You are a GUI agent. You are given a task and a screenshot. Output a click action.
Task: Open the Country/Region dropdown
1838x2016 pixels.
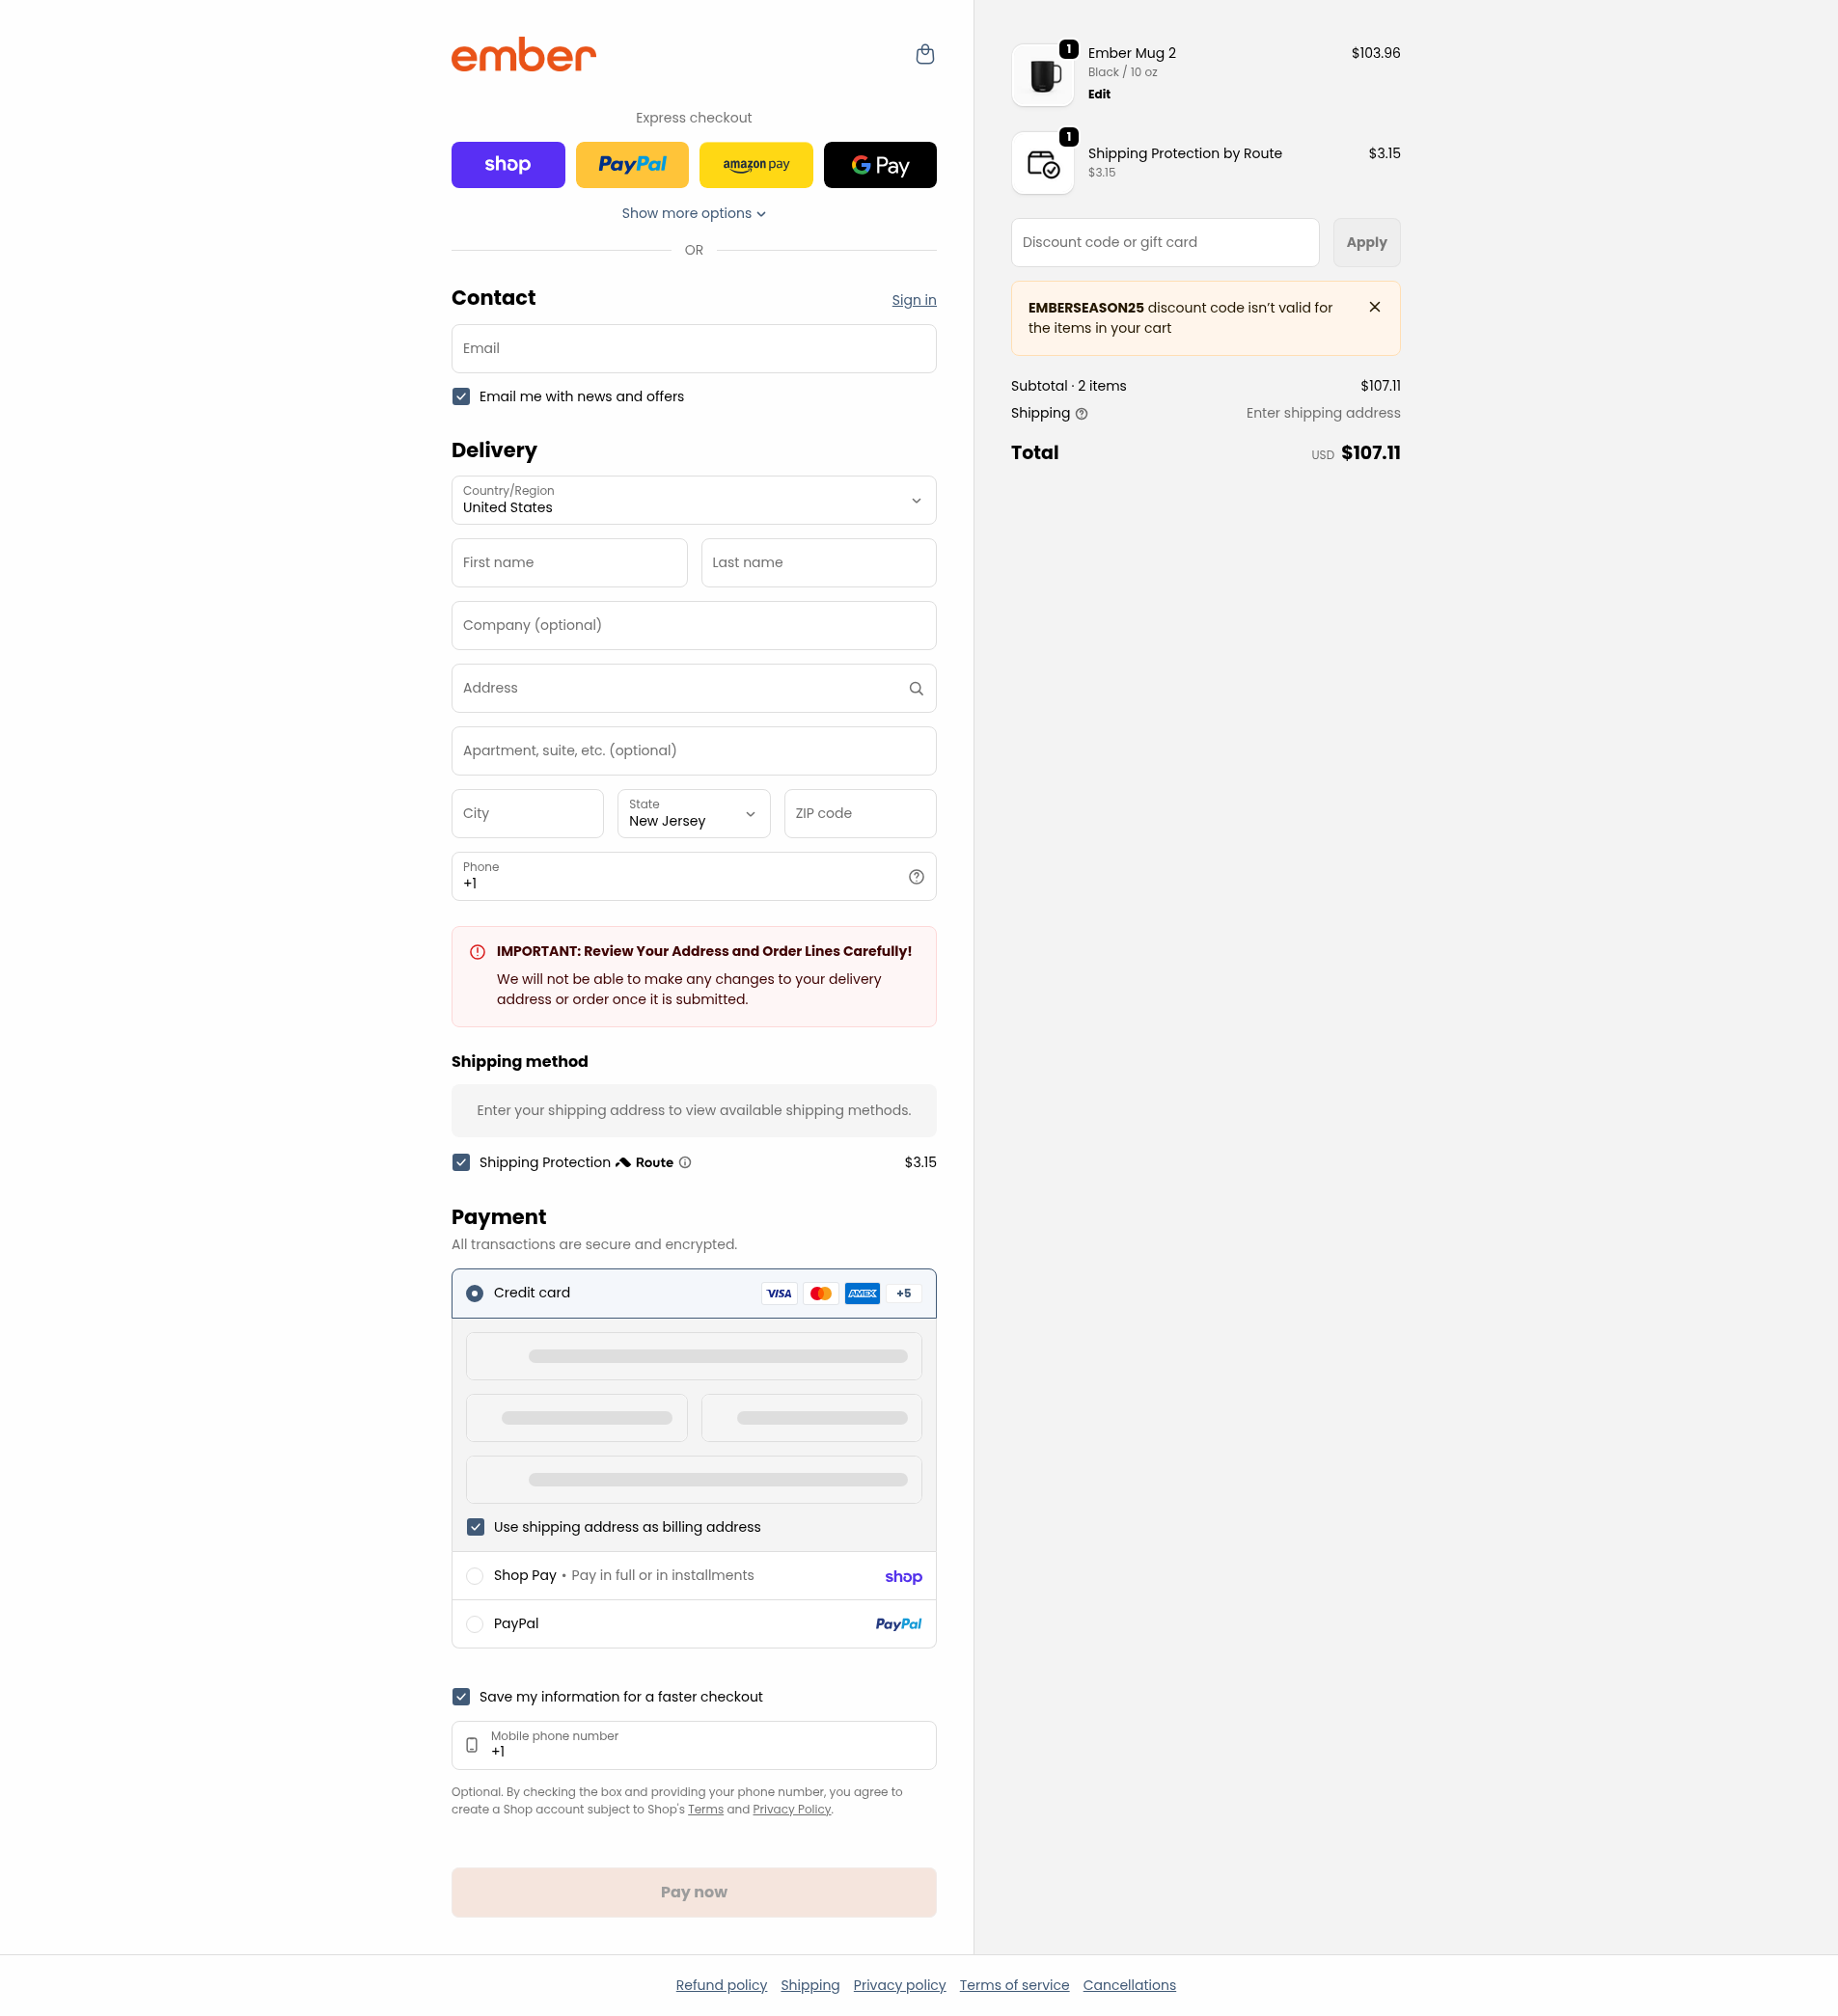[x=694, y=500]
